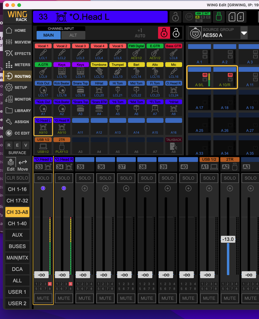Viewport: 259px width, 319px height.
Task: Mute the 2TR A2 channel
Action: point(230,298)
